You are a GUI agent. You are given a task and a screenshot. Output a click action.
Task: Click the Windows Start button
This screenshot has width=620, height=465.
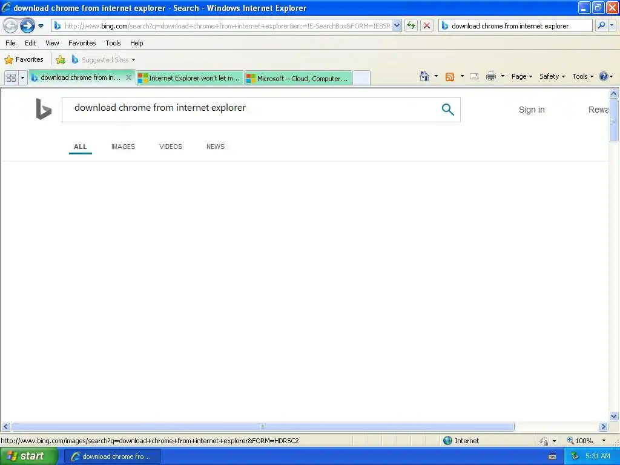29,457
